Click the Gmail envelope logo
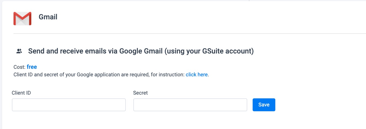This screenshot has width=366, height=129. tap(22, 19)
